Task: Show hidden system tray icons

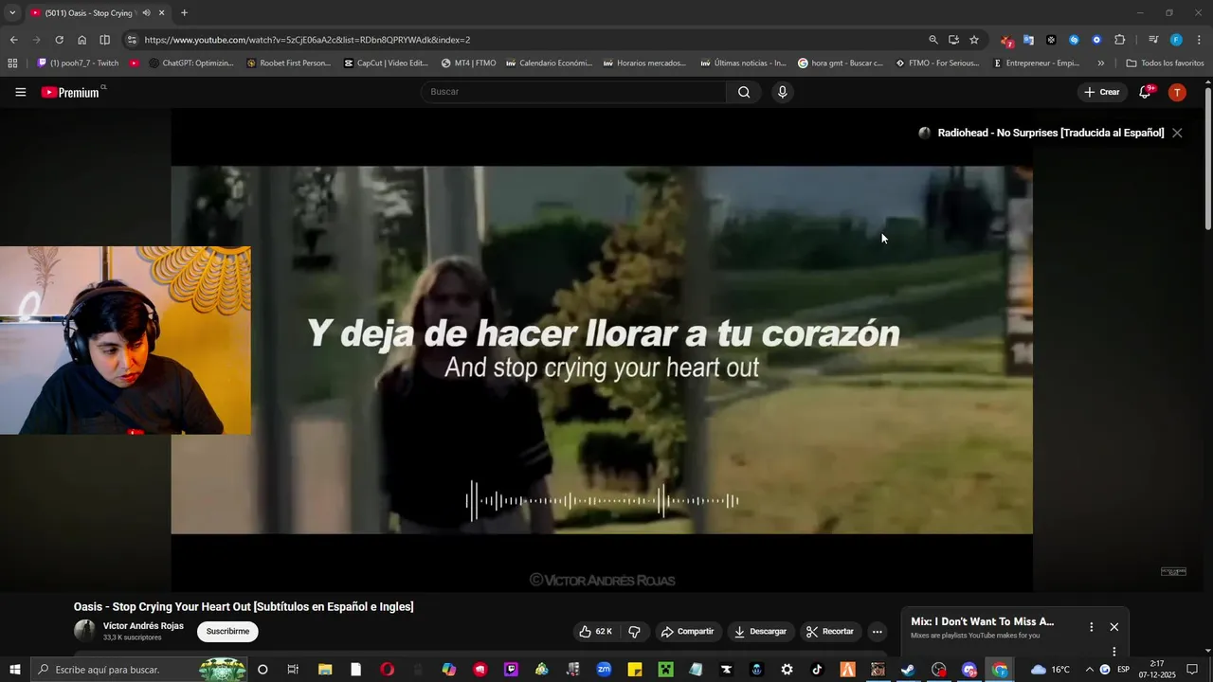Action: point(1089,670)
